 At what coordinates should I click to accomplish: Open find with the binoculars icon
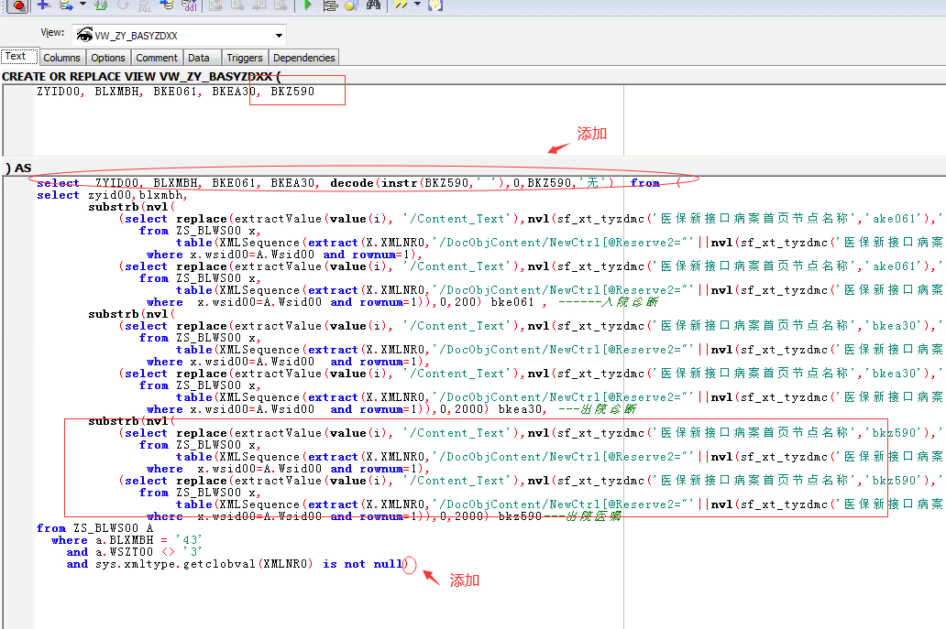tap(373, 5)
